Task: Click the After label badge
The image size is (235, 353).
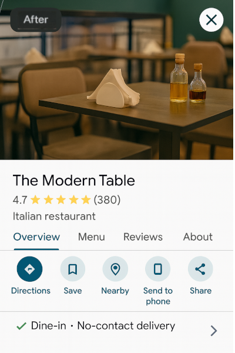Action: pyautogui.click(x=36, y=19)
